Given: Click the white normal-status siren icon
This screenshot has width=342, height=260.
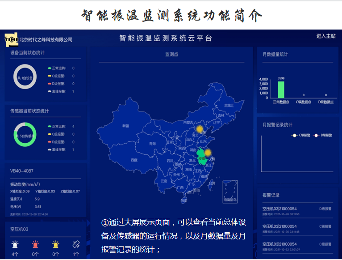Looking at the screenshot, I should coord(16,244).
